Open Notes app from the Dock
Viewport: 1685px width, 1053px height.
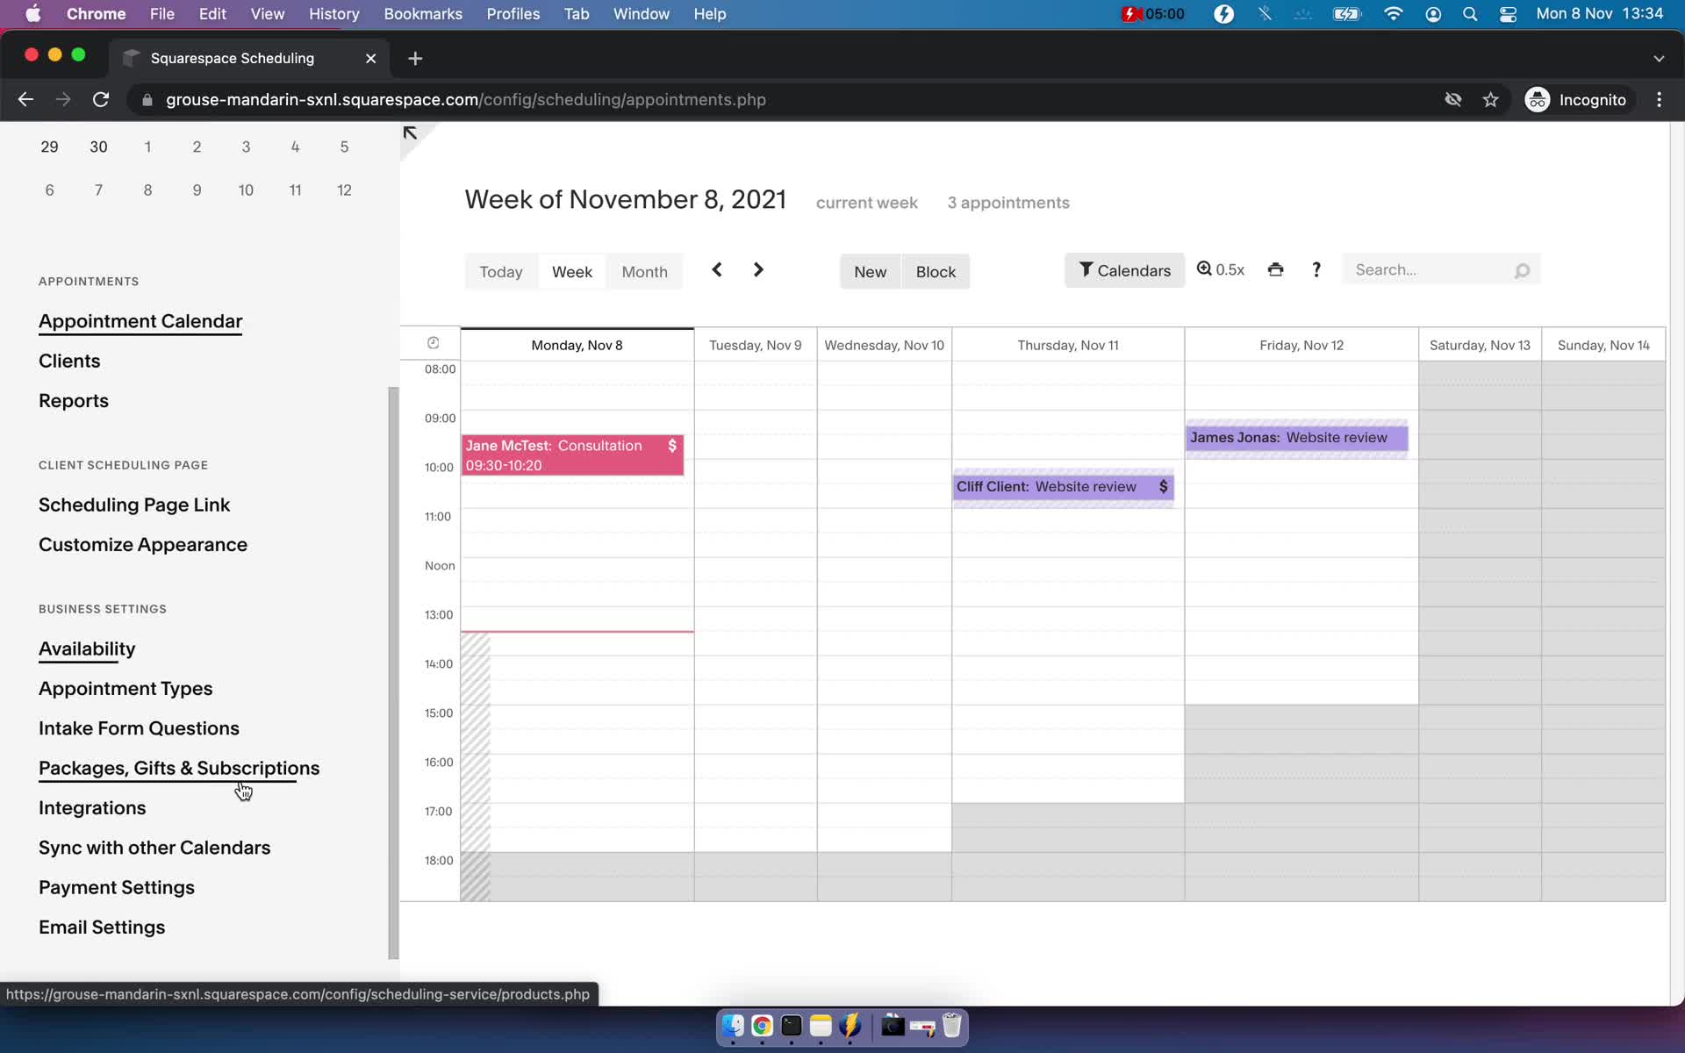pyautogui.click(x=821, y=1026)
